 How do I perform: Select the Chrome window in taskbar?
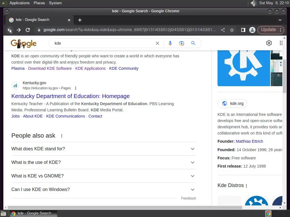coord(33,214)
